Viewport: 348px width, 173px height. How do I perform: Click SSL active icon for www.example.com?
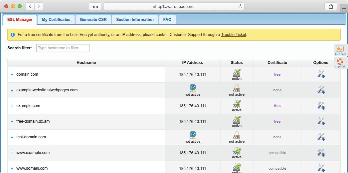pyautogui.click(x=237, y=151)
